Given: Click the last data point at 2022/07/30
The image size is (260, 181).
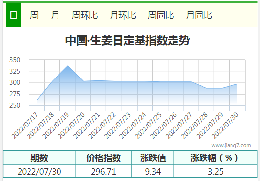Looking at the screenshot, I should tap(237, 84).
